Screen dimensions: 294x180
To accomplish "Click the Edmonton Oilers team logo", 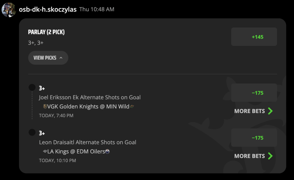I will (107, 151).
